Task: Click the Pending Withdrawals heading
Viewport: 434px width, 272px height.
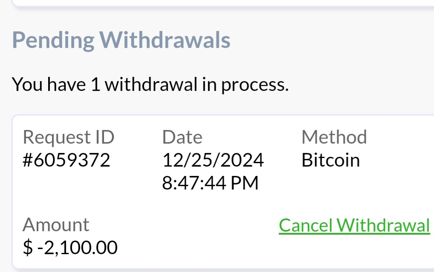Action: (x=121, y=40)
